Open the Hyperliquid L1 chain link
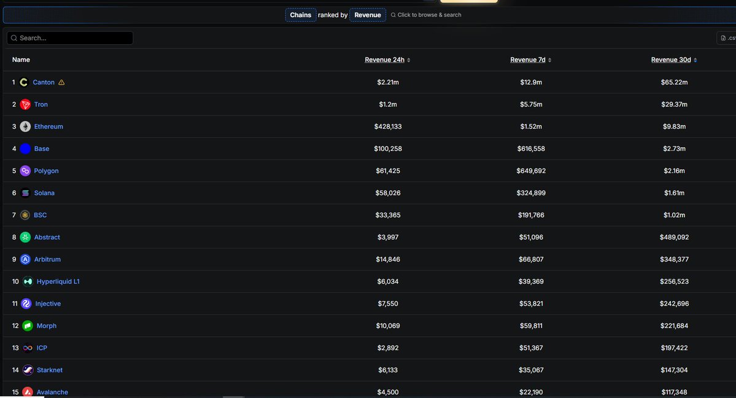 (58, 281)
